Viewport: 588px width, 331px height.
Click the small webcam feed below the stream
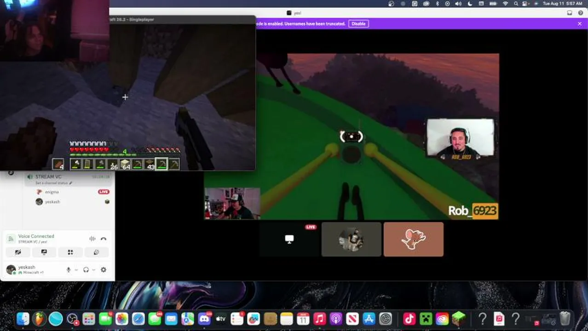[232, 203]
